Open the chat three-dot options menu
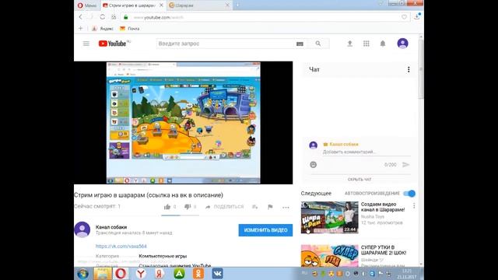Image resolution: width=498 pixels, height=280 pixels. tap(409, 69)
